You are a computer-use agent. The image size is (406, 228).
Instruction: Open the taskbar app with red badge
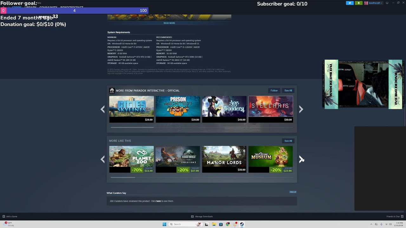[235, 224]
